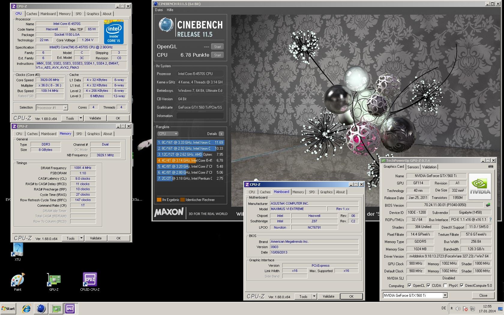Click the volume icon in system tray
The height and width of the screenshot is (315, 504).
click(458, 309)
